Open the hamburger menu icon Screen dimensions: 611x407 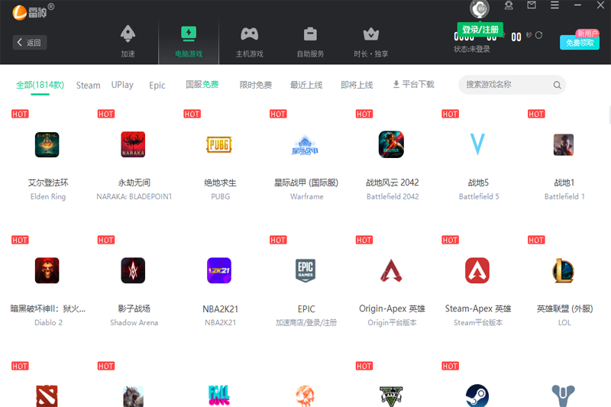click(x=554, y=5)
